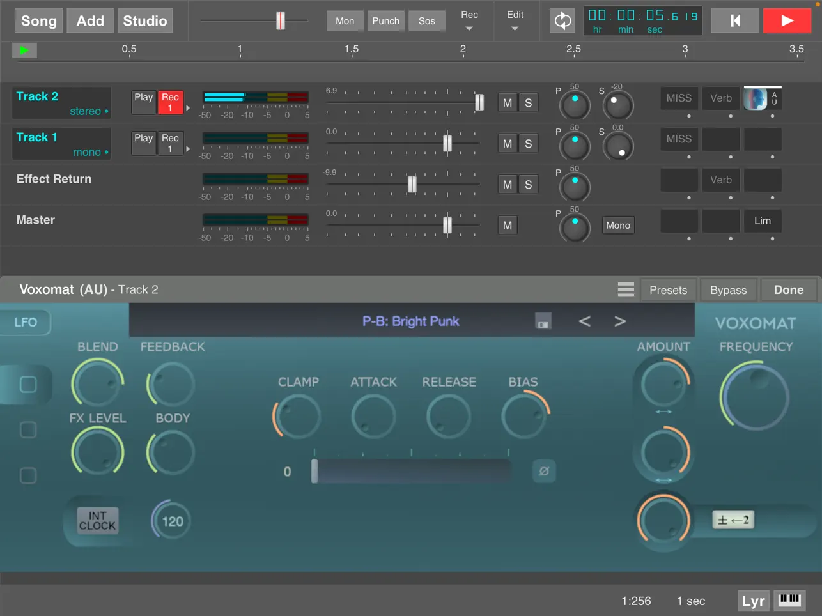
Task: Click the FEEDBACK knob
Action: 171,384
